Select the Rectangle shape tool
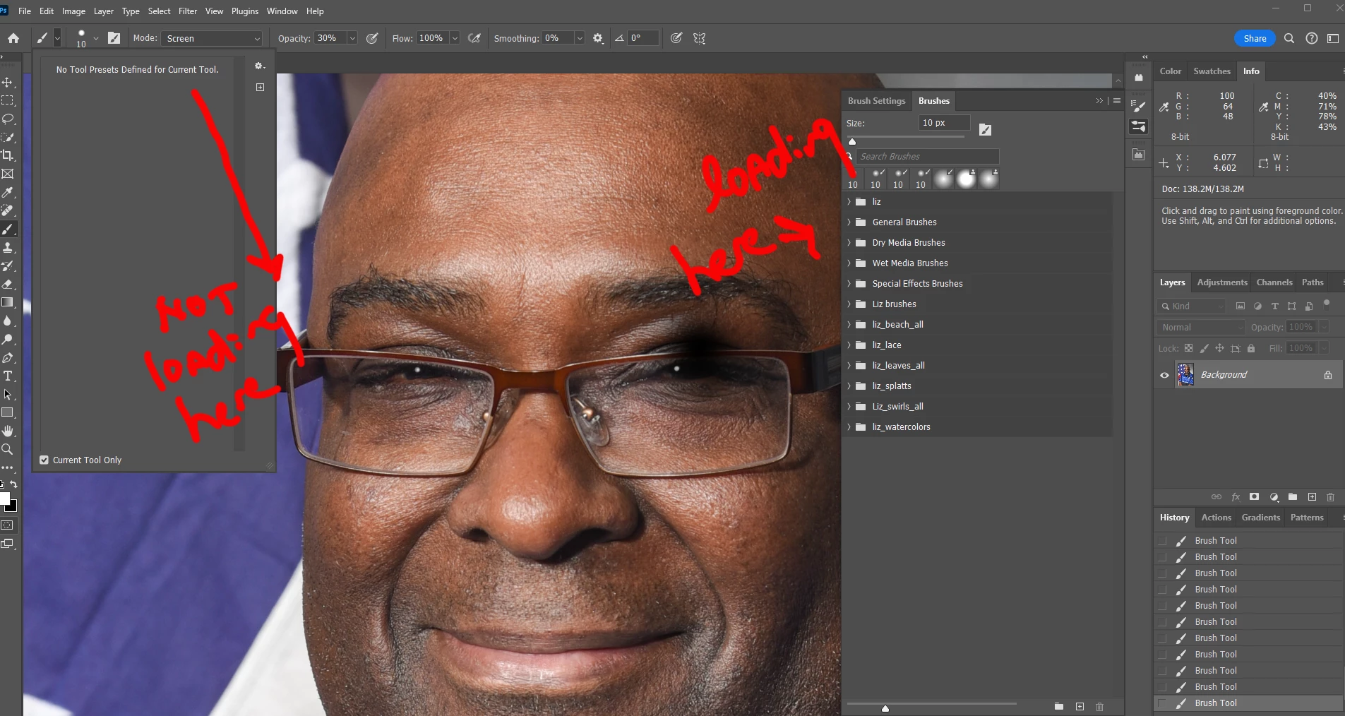1345x716 pixels. coord(8,412)
